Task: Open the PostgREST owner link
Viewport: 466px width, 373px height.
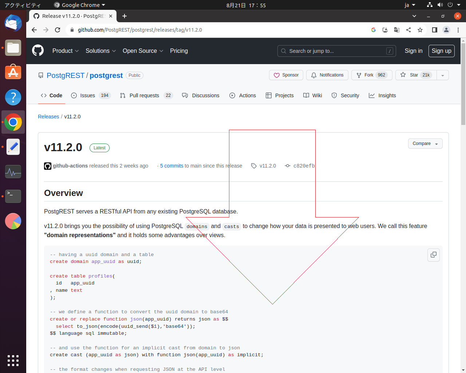Action: 66,75
